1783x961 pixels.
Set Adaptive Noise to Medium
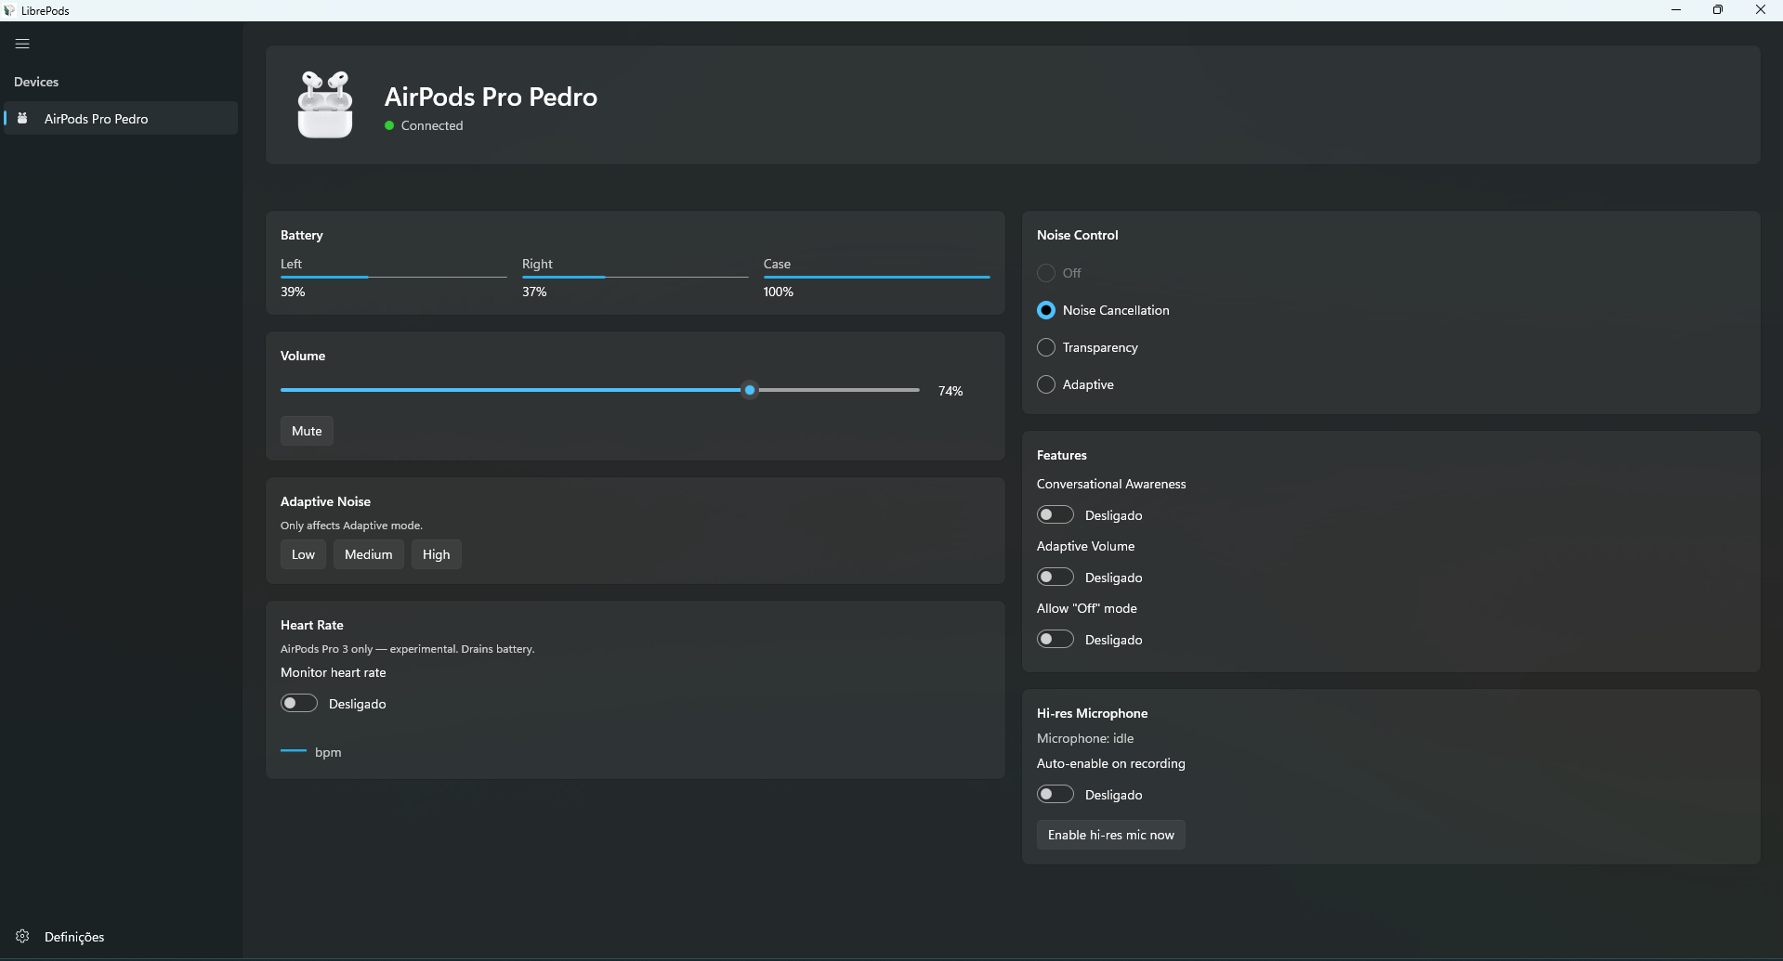[x=369, y=554]
